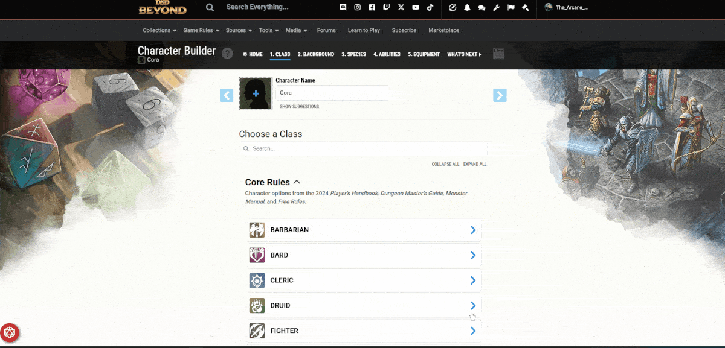Switch to the 5. Equipment tab

[424, 54]
